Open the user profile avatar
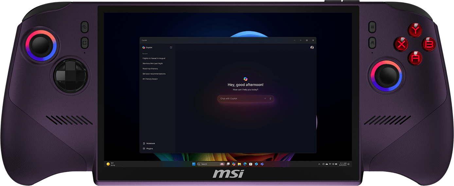This screenshot has height=186, width=454. click(x=312, y=47)
